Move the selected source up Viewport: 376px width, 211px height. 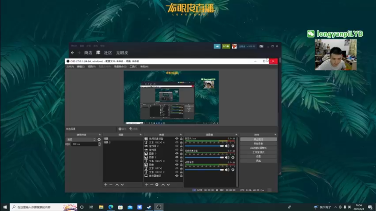(163, 185)
